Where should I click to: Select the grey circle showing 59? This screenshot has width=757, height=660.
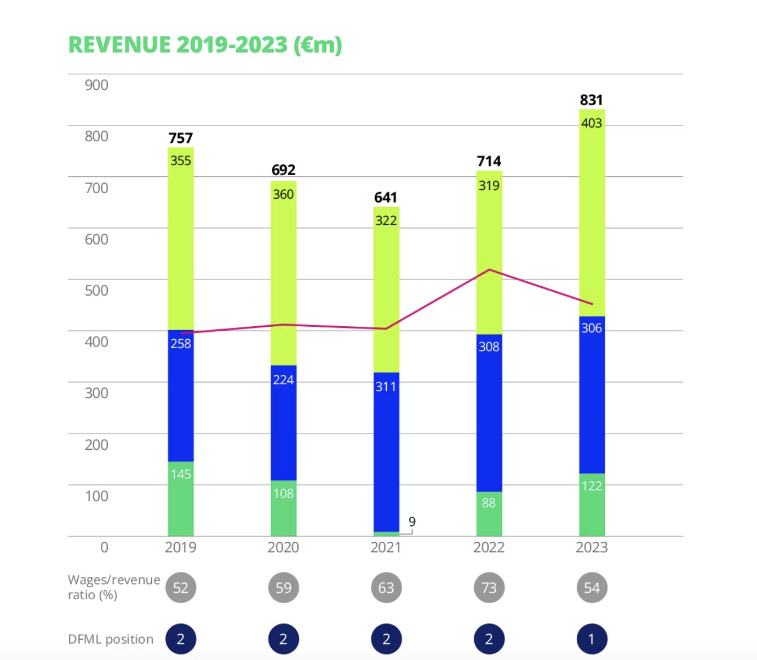pos(283,588)
